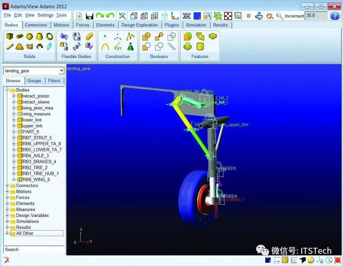Switch to the Design Exploration ribbon tab
The height and width of the screenshot is (266, 343).
(x=139, y=25)
